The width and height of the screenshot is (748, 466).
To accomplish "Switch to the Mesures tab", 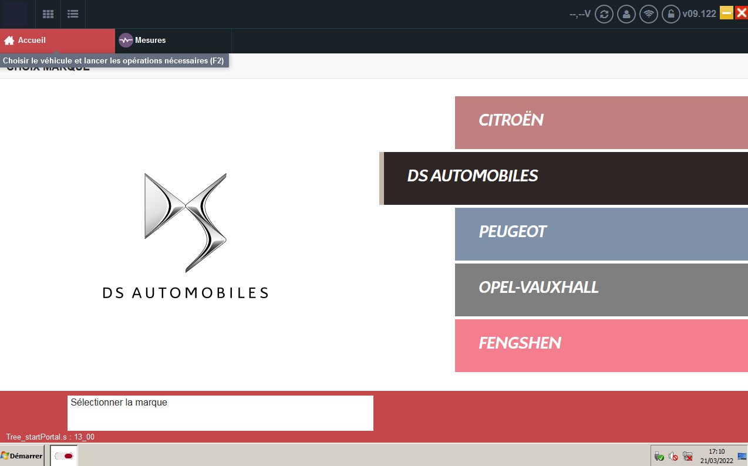I will (x=173, y=40).
